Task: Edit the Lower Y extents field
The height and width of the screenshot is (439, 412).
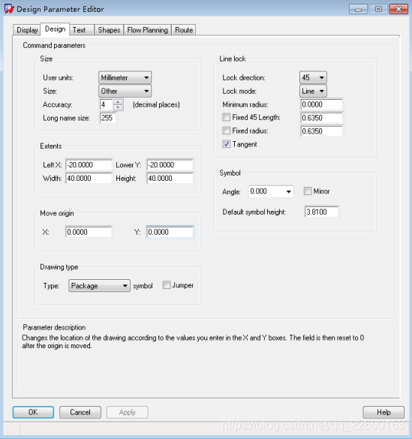Action: click(x=170, y=165)
